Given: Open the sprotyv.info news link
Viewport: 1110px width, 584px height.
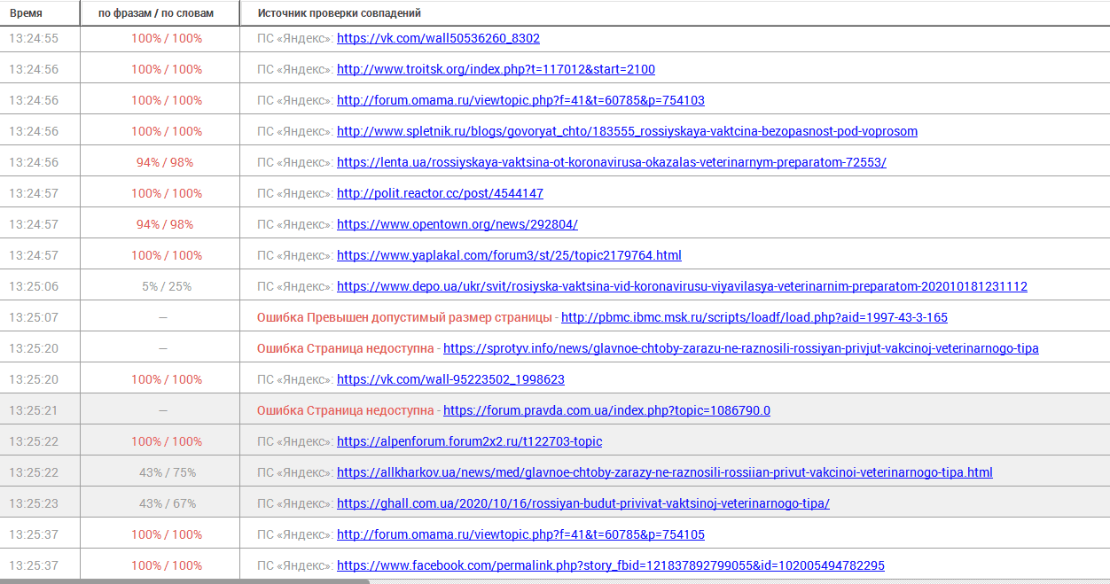Looking at the screenshot, I should [x=741, y=348].
